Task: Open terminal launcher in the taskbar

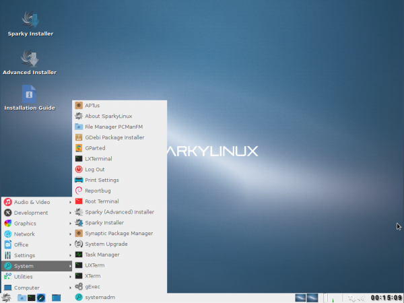Action: pos(32,298)
